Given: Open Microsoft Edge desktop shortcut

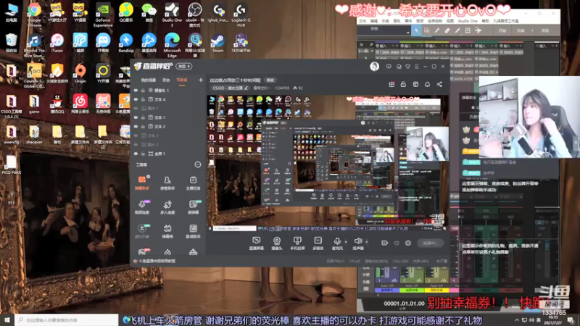Looking at the screenshot, I should point(172,45).
